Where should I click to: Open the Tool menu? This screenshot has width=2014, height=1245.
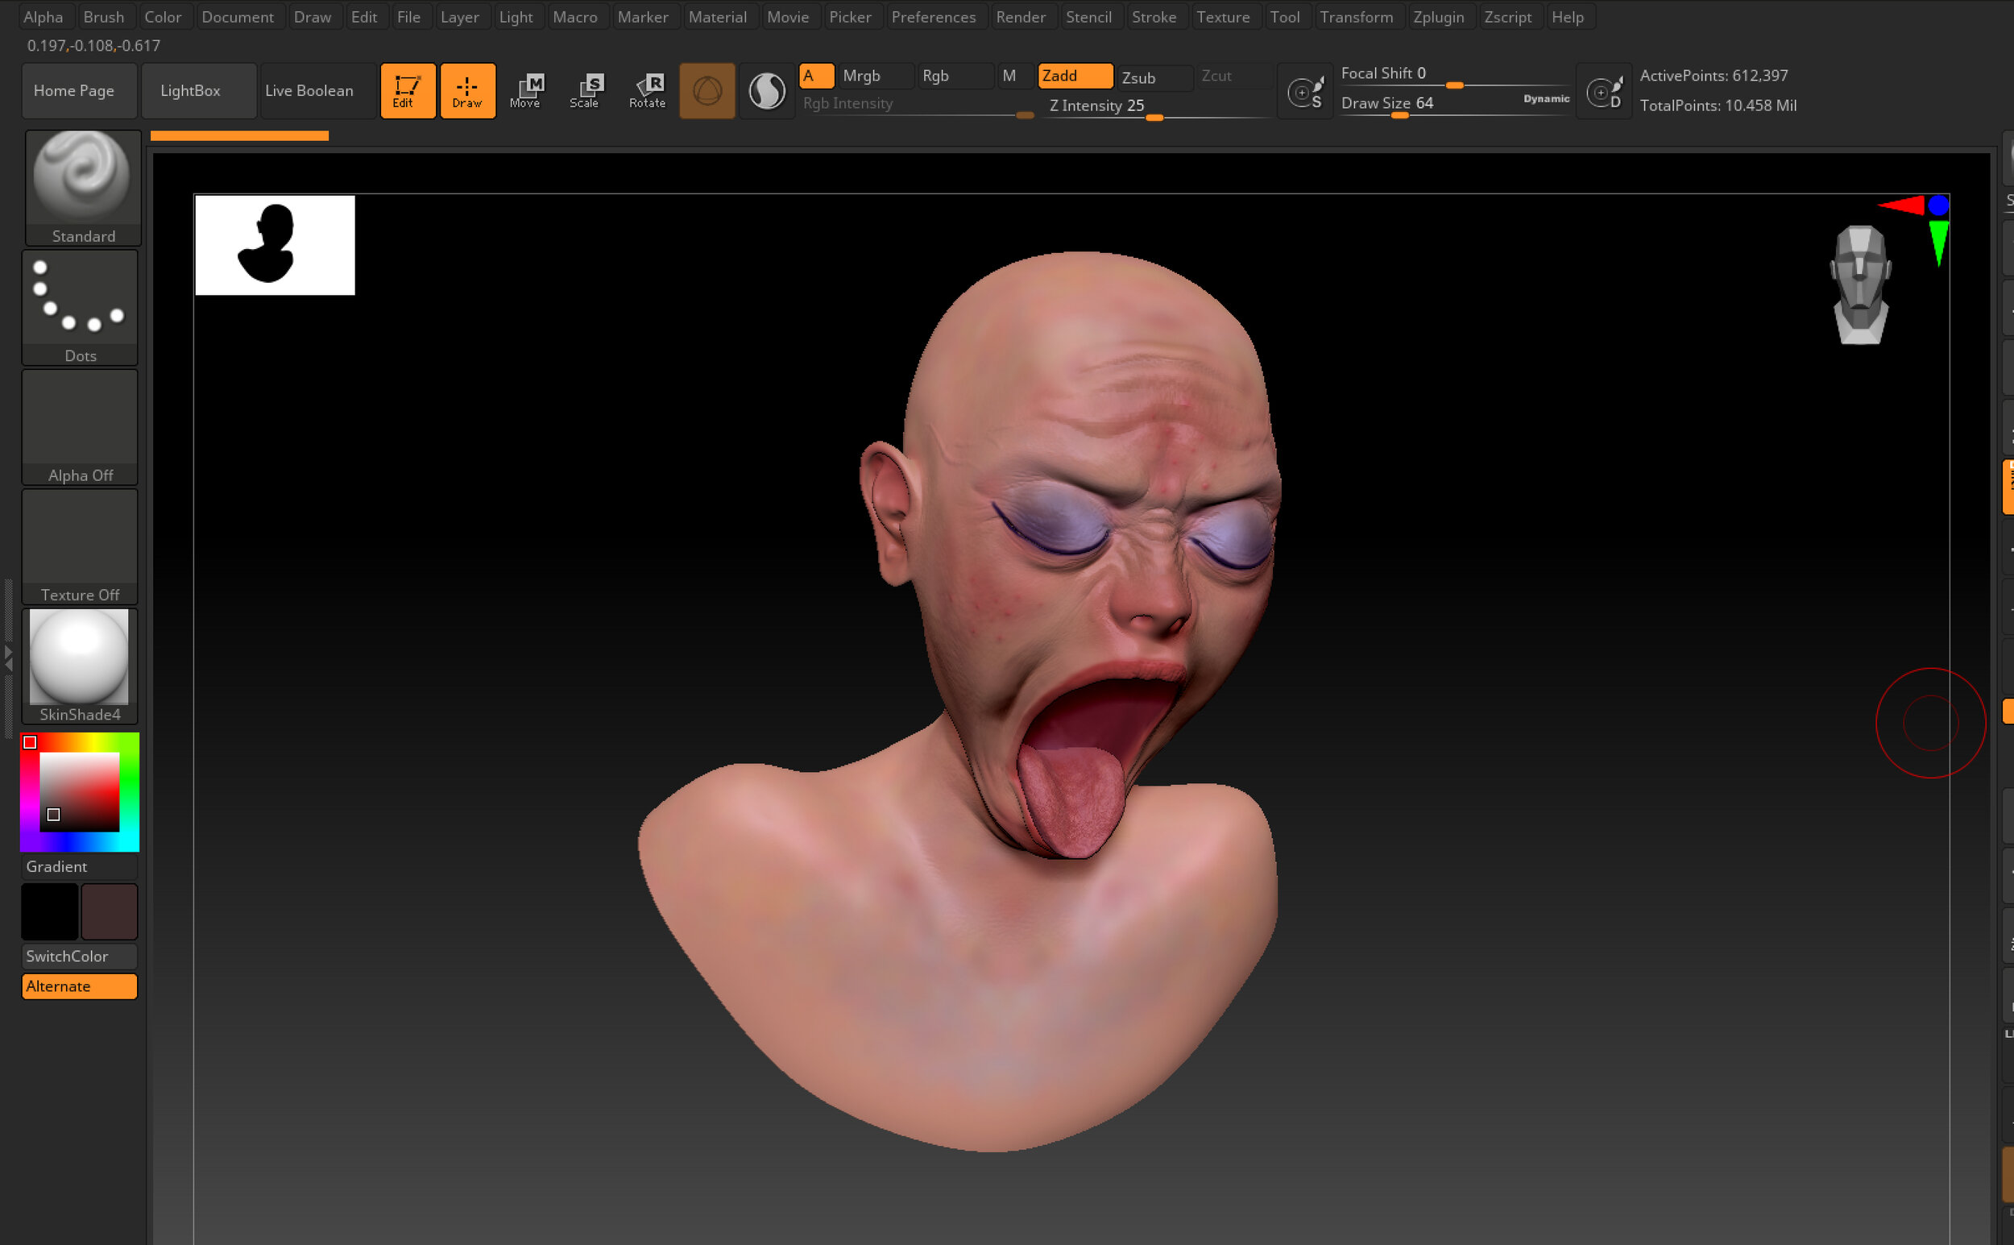tap(1286, 16)
